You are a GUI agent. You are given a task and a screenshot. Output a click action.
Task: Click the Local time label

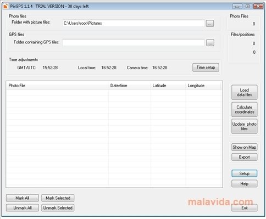click(87, 68)
